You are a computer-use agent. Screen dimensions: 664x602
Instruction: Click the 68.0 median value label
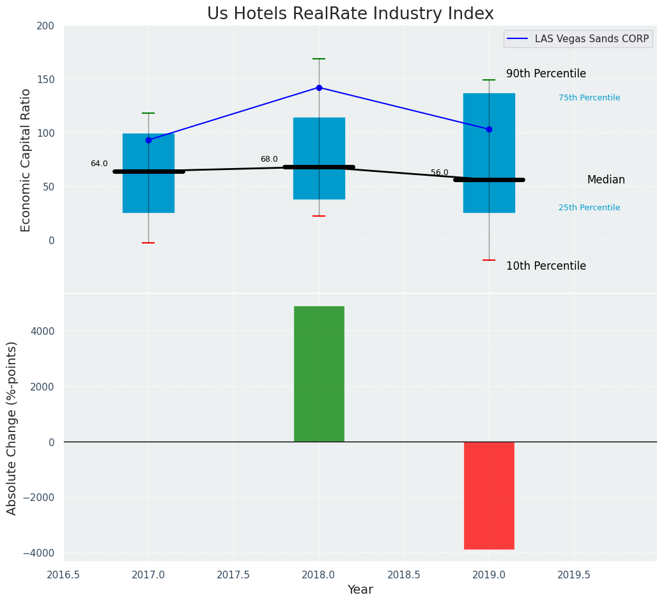[x=269, y=159]
